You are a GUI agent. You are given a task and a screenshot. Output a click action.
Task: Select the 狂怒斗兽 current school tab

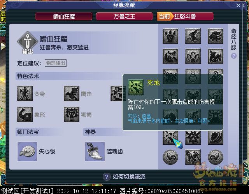point(185,16)
